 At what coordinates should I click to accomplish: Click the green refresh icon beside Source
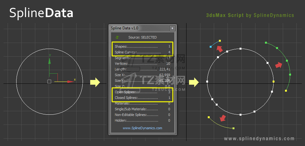click(117, 37)
